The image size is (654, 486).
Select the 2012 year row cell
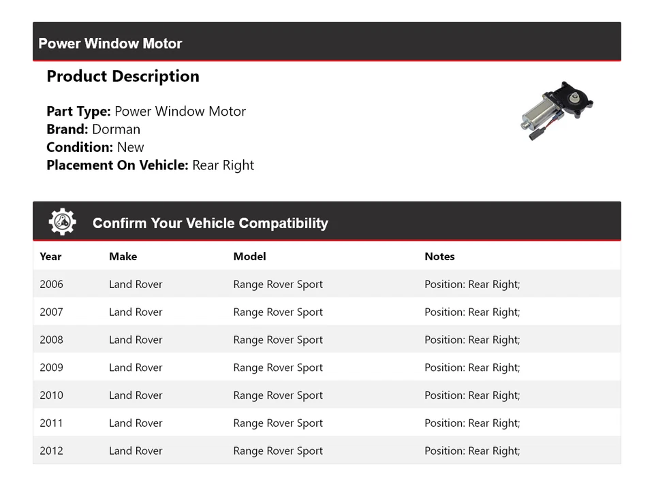51,451
